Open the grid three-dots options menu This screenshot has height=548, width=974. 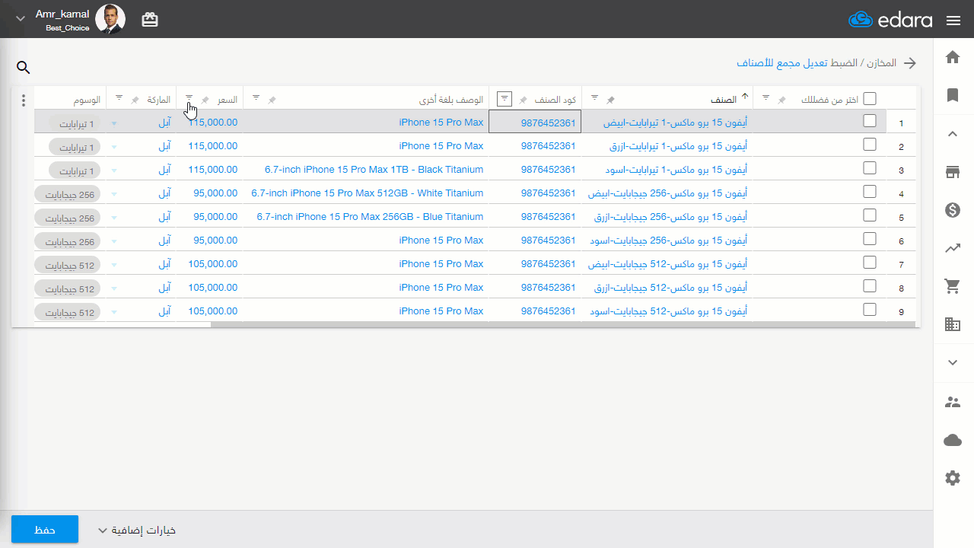pyautogui.click(x=23, y=100)
